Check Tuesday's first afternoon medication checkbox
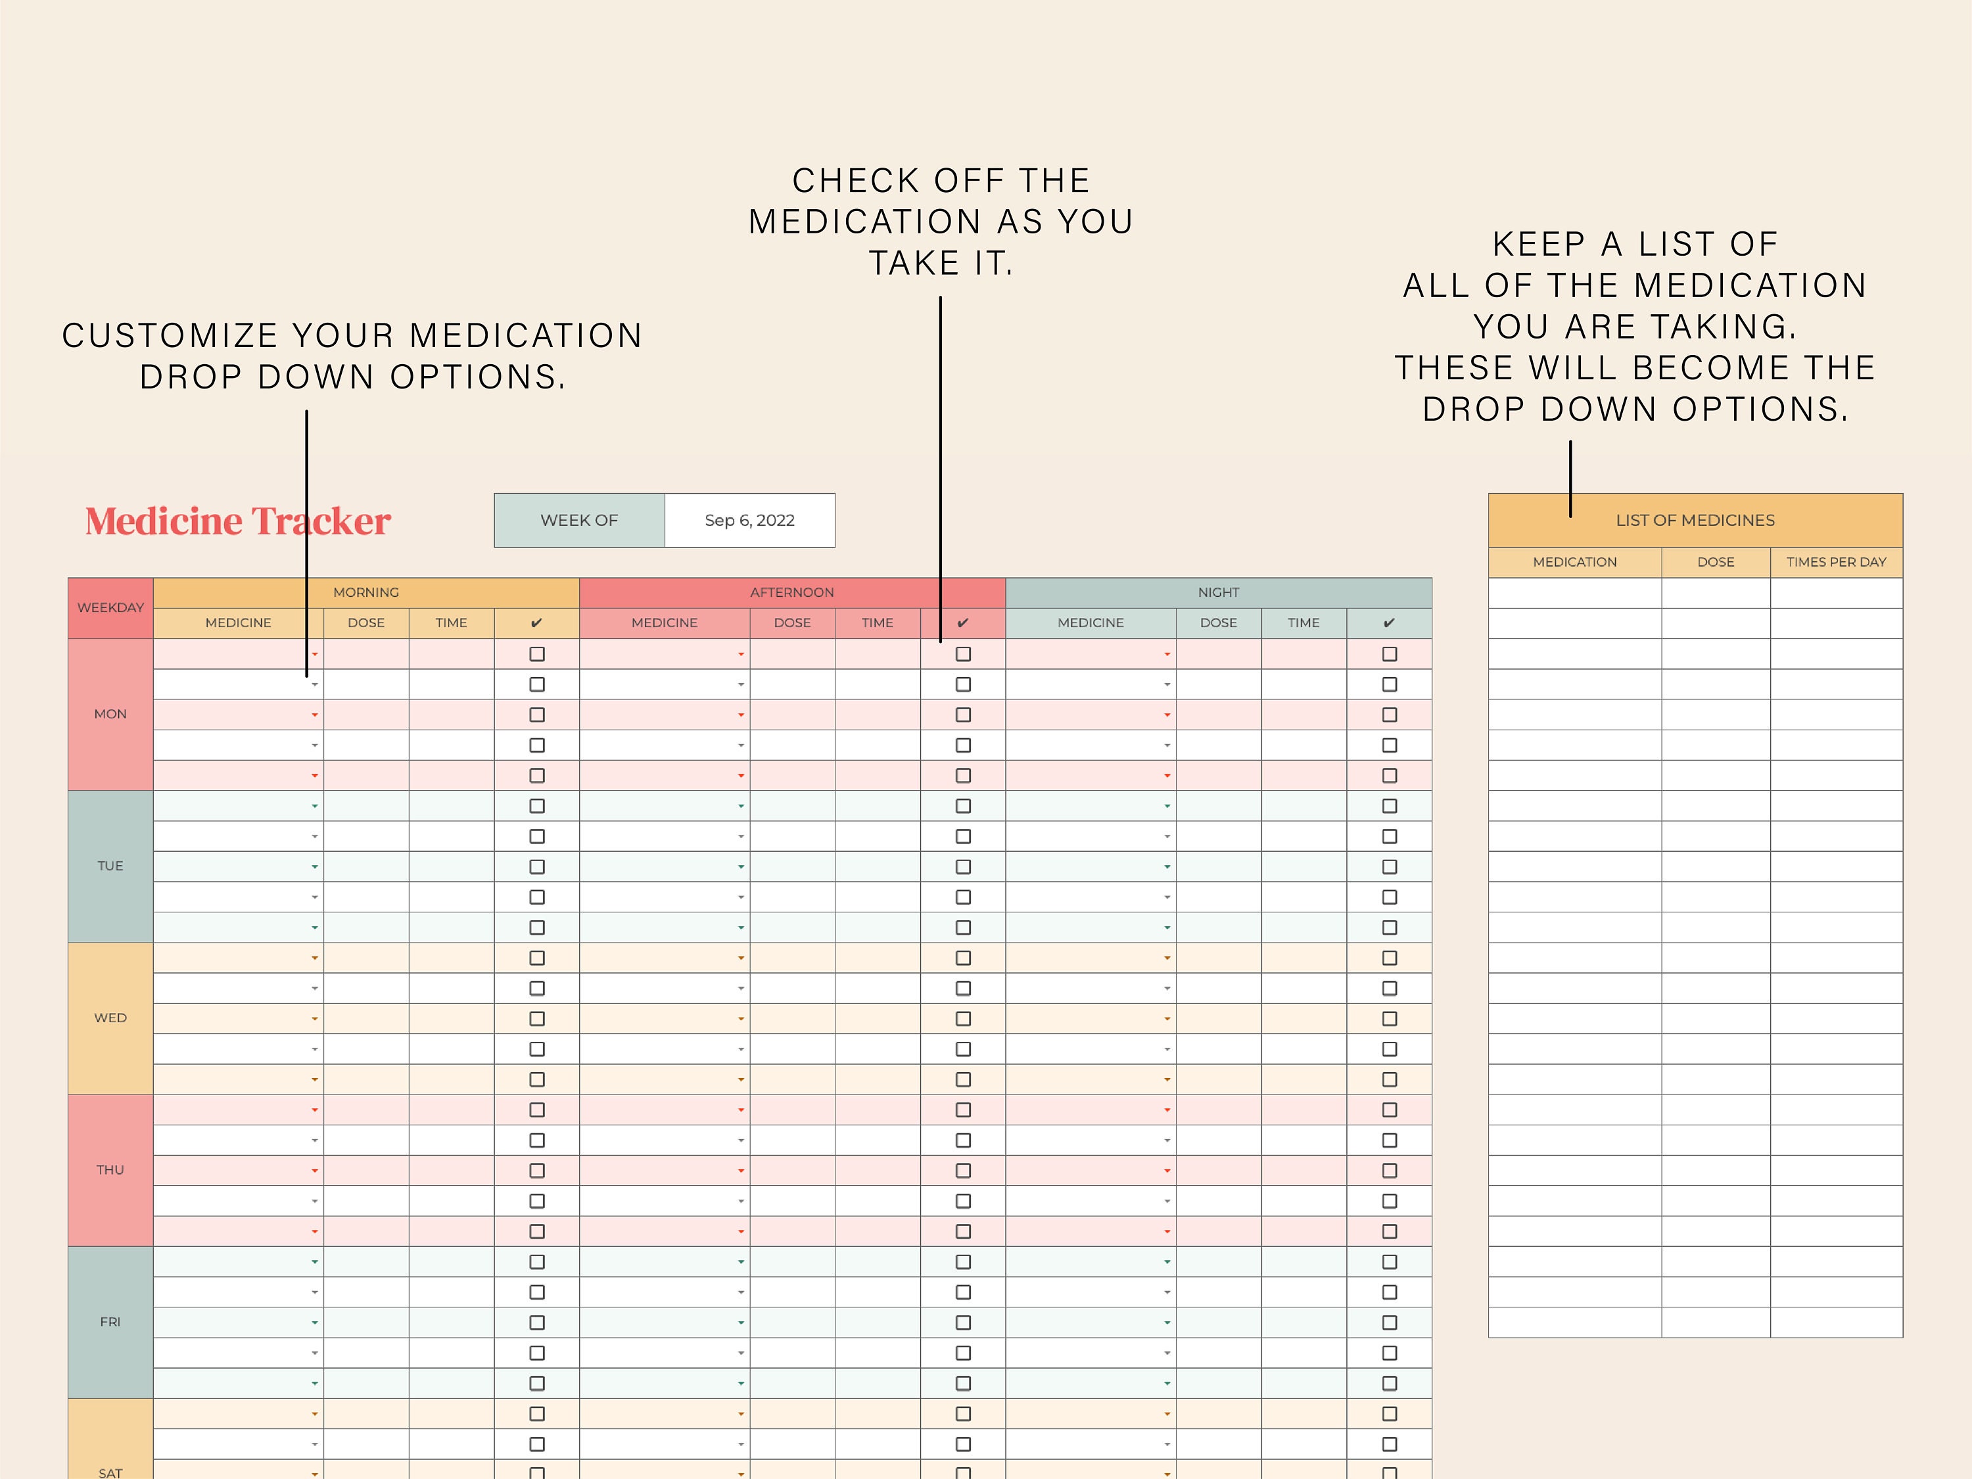Screen dimensions: 1972x1479 click(963, 806)
